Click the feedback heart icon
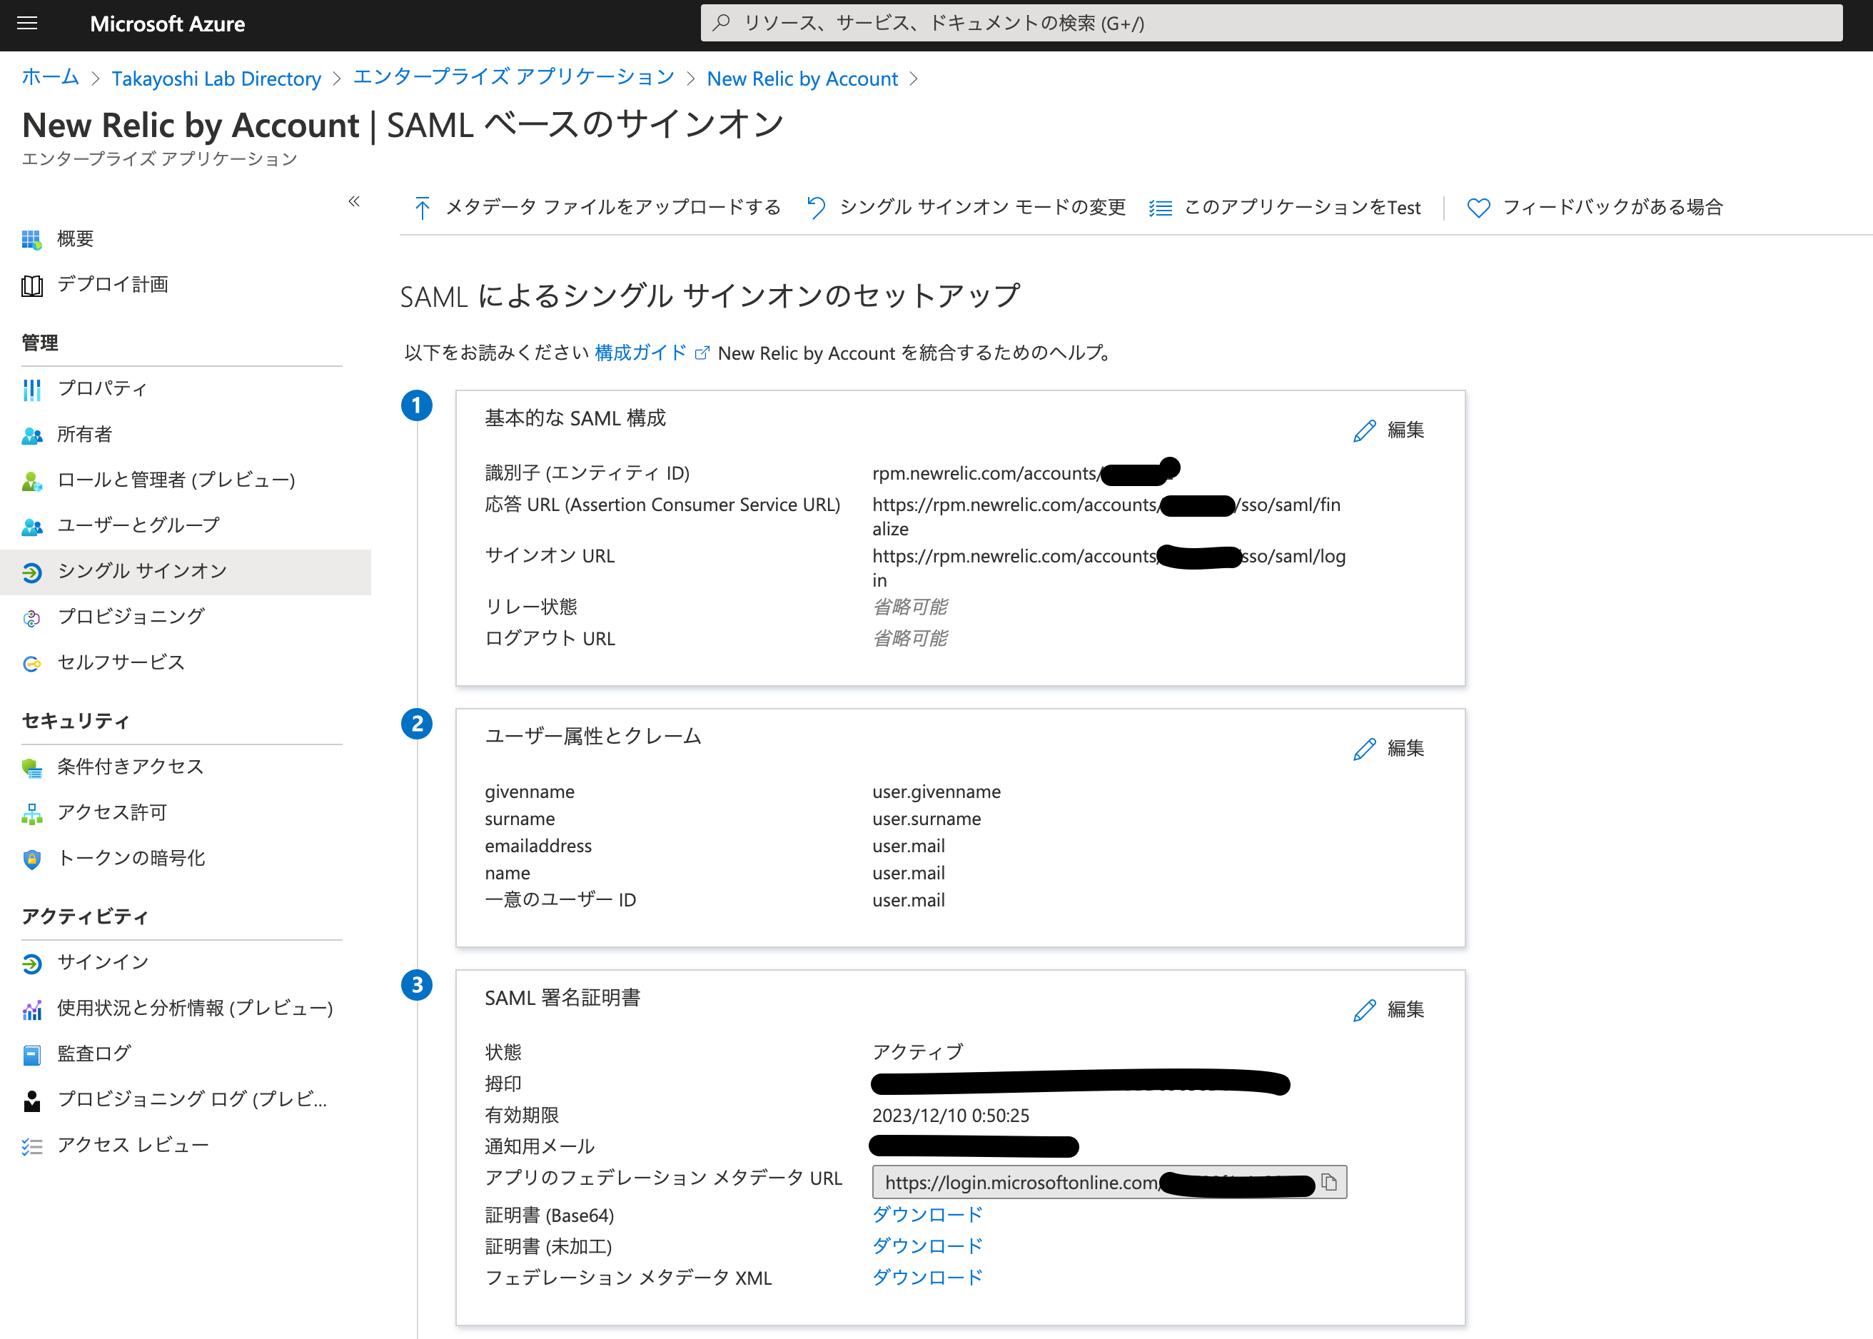Image resolution: width=1873 pixels, height=1339 pixels. click(1478, 208)
